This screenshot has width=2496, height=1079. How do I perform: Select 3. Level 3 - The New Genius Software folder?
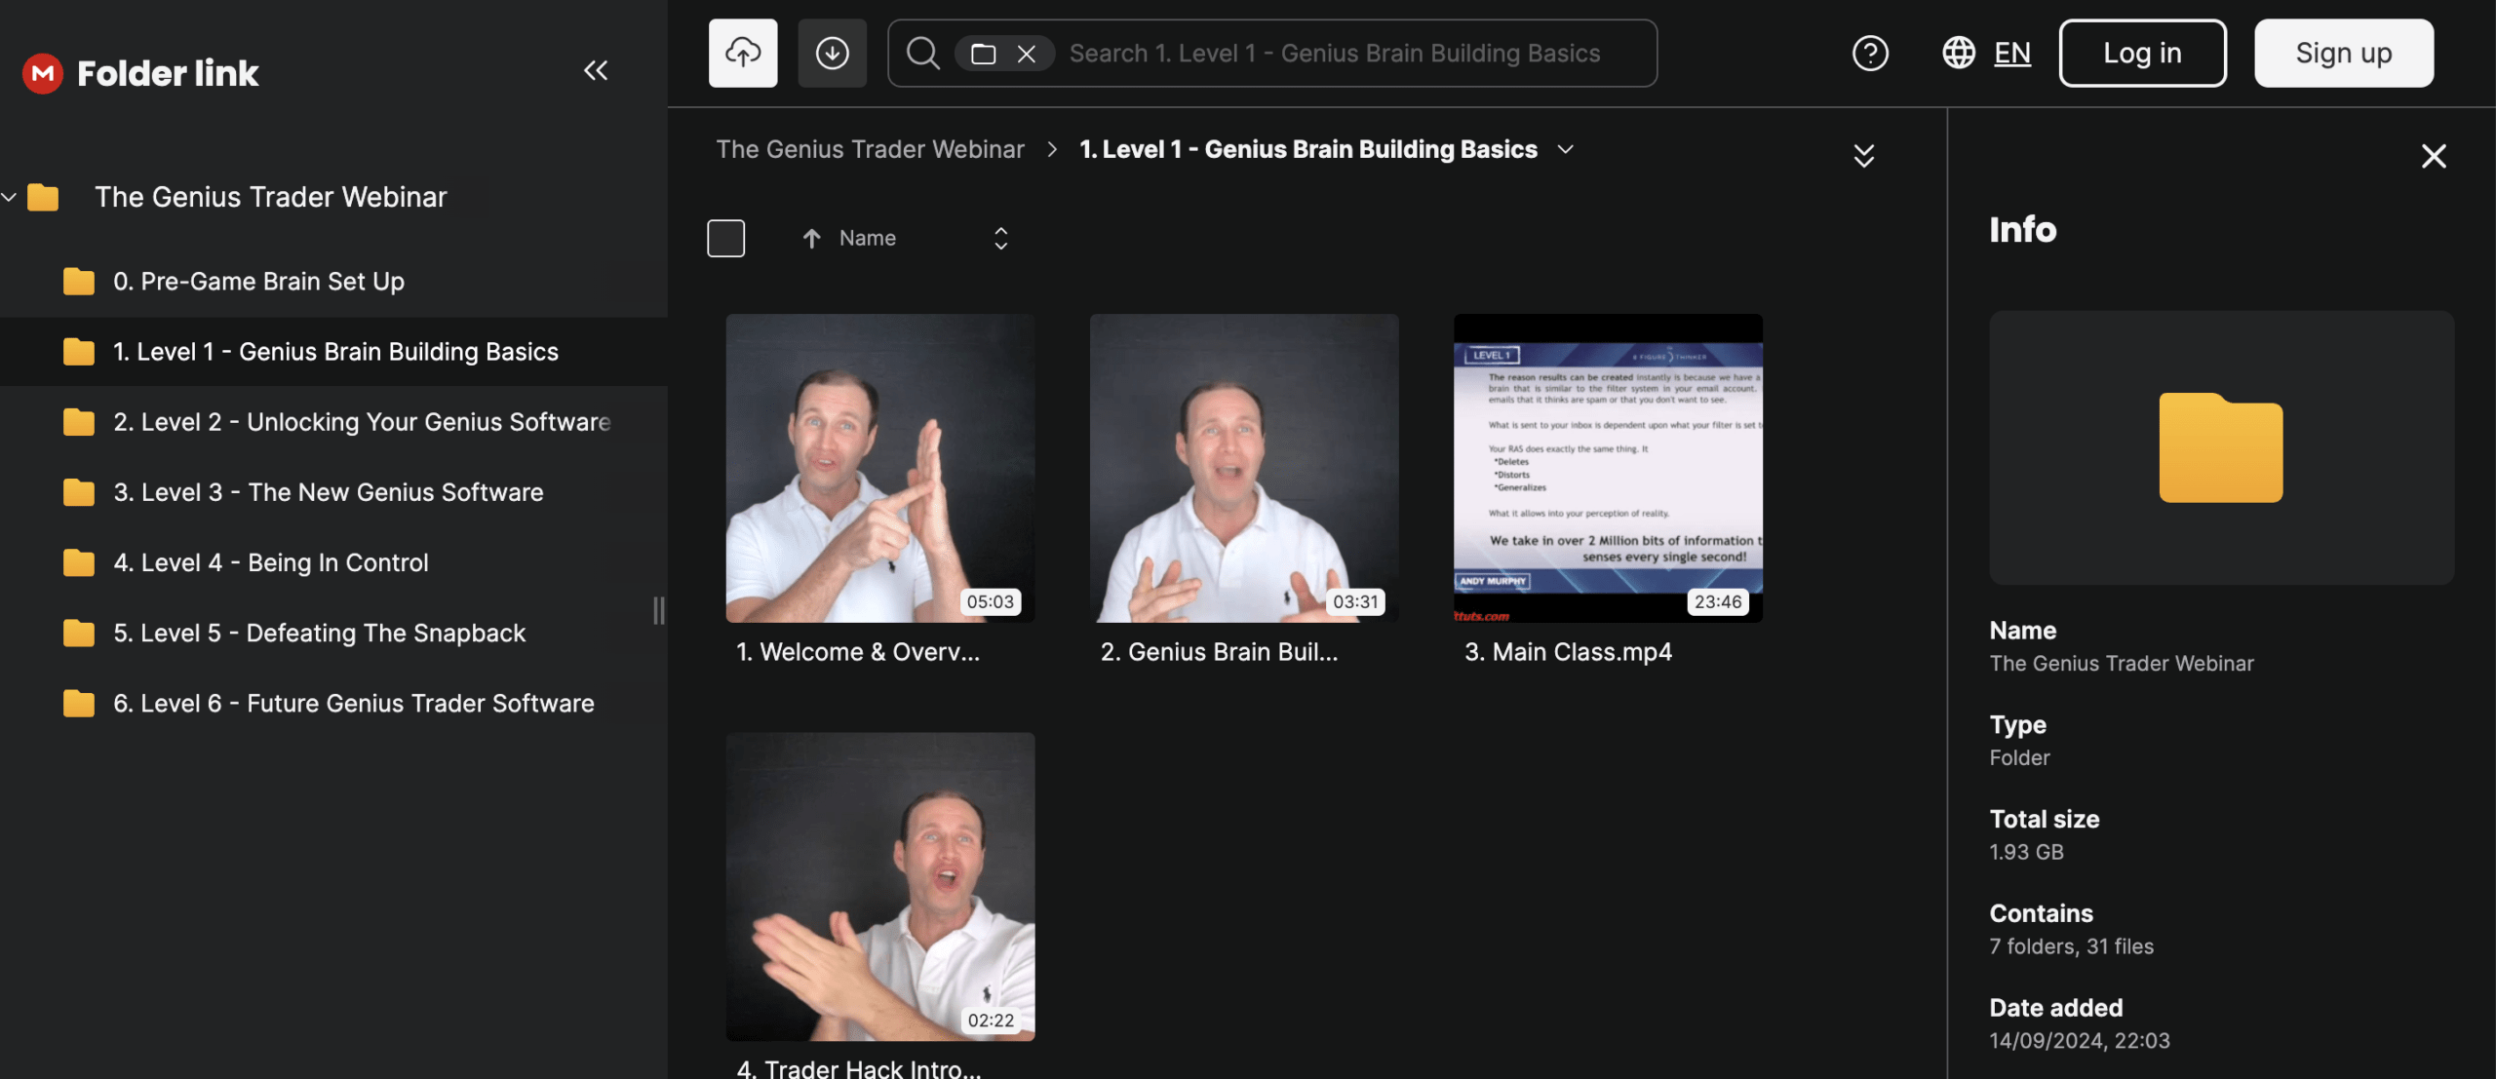(x=328, y=492)
